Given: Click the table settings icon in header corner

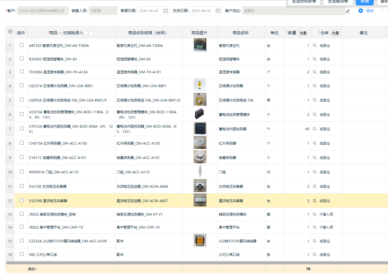Looking at the screenshot, I should tap(10, 32).
